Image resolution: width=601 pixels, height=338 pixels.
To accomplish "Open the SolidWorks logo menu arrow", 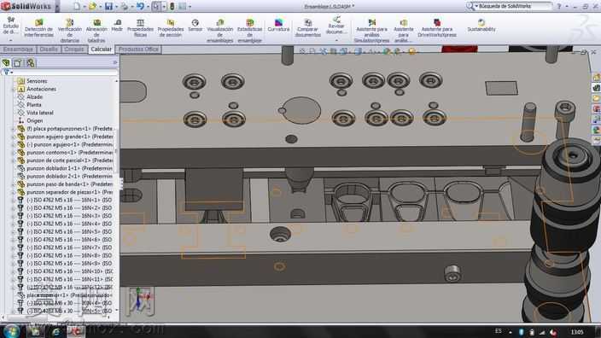I will (57, 7).
